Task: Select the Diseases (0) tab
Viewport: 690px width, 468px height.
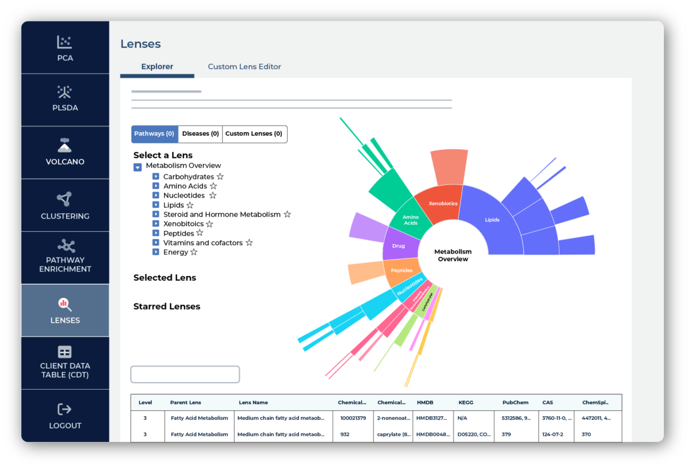Action: click(201, 134)
